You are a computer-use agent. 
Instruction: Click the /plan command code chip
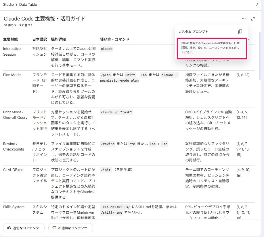click(x=106, y=75)
